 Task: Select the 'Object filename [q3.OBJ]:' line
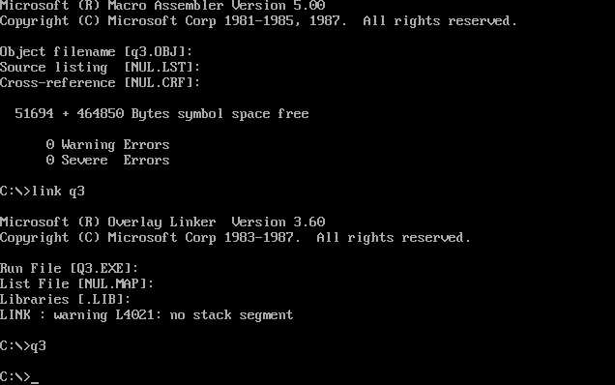click(96, 52)
